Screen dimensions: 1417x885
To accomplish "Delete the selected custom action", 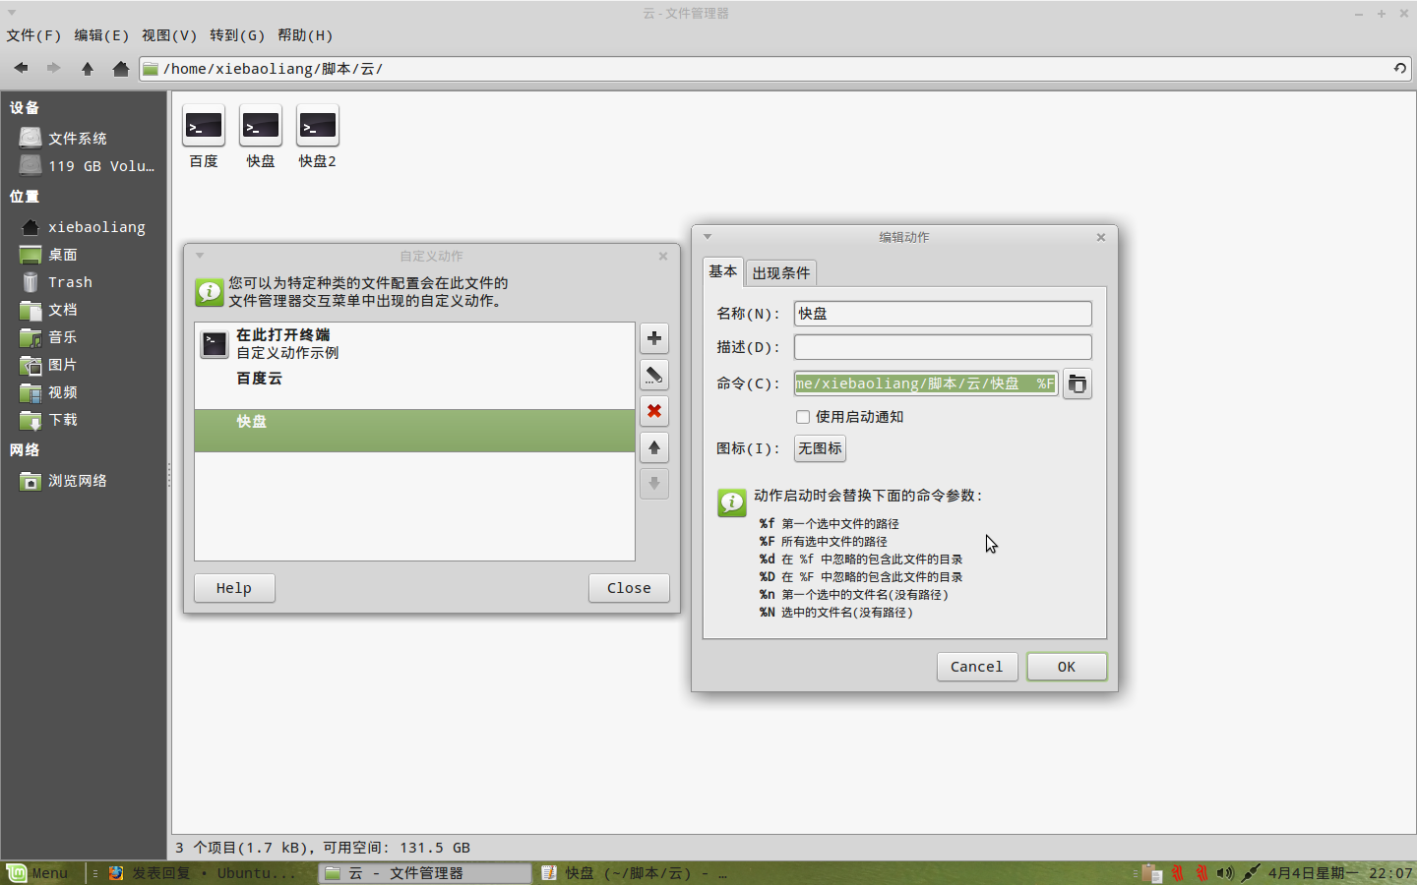I will (x=654, y=411).
